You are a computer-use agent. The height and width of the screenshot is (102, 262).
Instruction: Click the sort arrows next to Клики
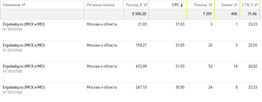pos(236,5)
